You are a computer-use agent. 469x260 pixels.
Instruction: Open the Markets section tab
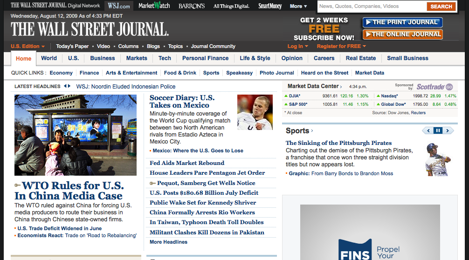(x=137, y=58)
